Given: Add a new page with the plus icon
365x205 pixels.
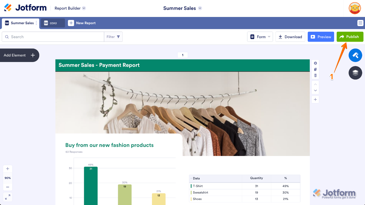Looking at the screenshot, I should click(315, 99).
